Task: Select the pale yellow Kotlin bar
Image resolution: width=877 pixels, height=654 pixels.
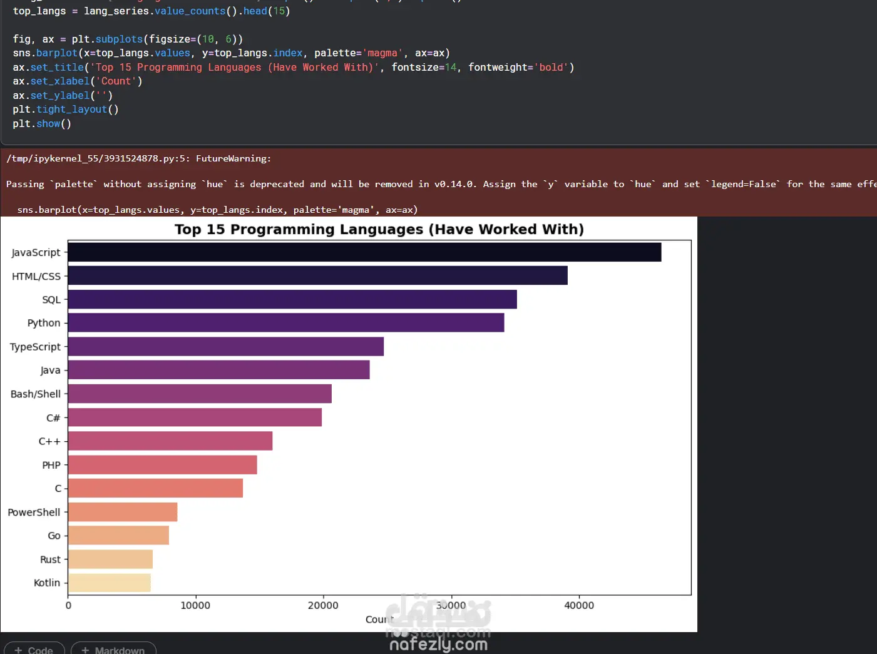Action: (x=110, y=583)
